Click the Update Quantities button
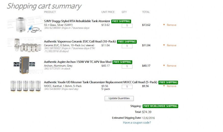223x132 pixels. coord(119,98)
